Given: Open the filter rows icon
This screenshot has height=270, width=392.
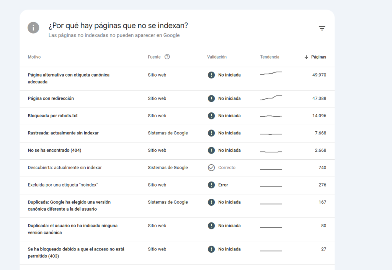Looking at the screenshot, I should (322, 28).
